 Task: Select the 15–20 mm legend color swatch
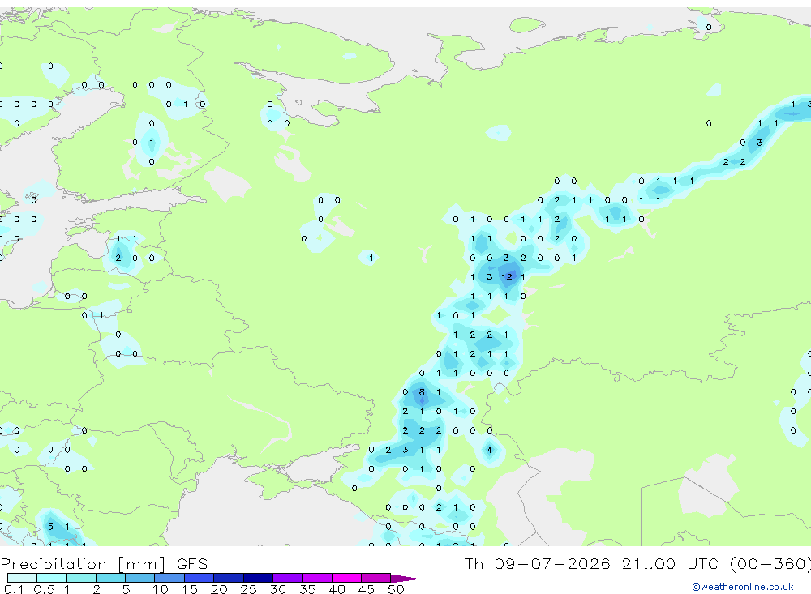pos(199,578)
